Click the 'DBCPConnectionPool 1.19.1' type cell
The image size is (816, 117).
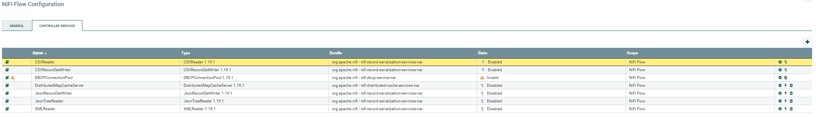coord(254,78)
